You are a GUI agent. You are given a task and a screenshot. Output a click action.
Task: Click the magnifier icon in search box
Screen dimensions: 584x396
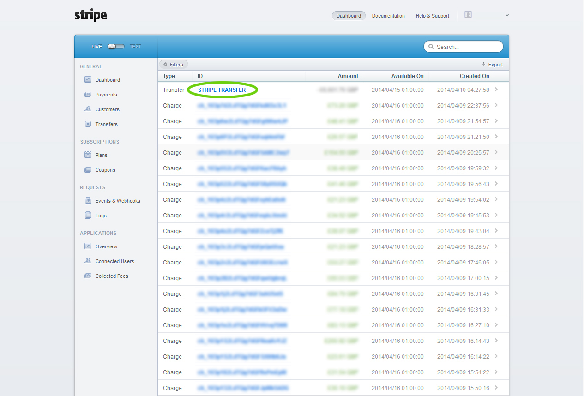pyautogui.click(x=431, y=47)
